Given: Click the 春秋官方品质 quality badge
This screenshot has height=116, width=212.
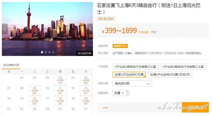Looking at the screenshot, I should click(x=106, y=19).
